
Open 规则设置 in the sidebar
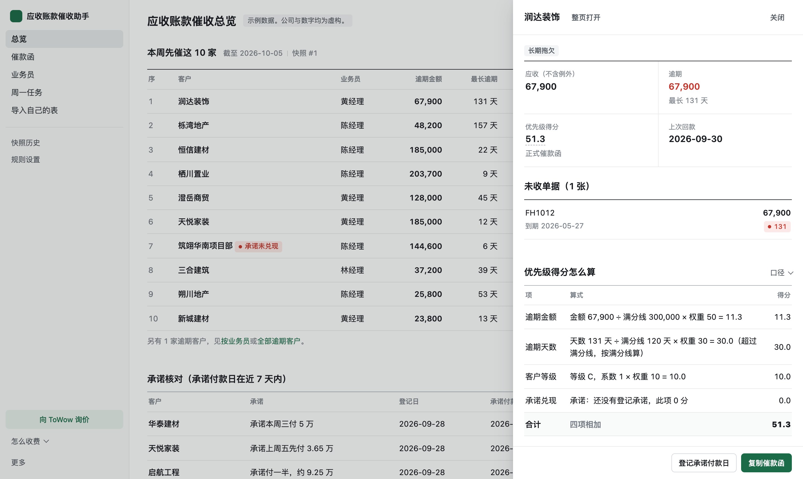[64, 160]
